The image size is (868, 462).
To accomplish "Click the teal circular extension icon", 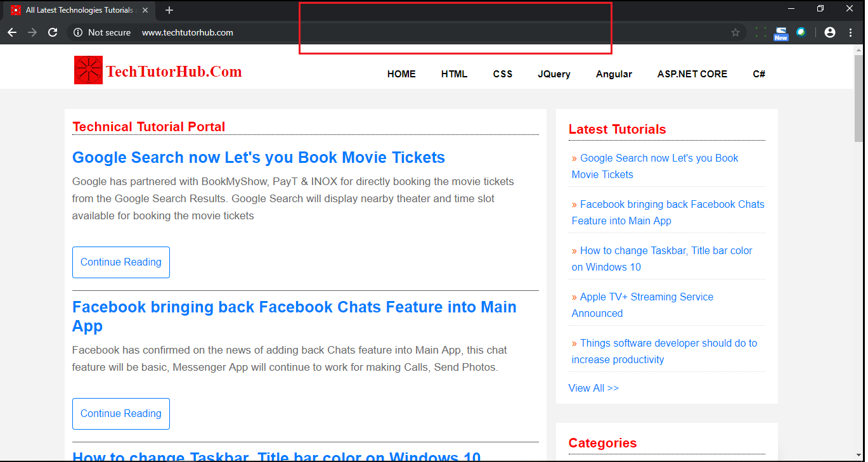I will (801, 32).
